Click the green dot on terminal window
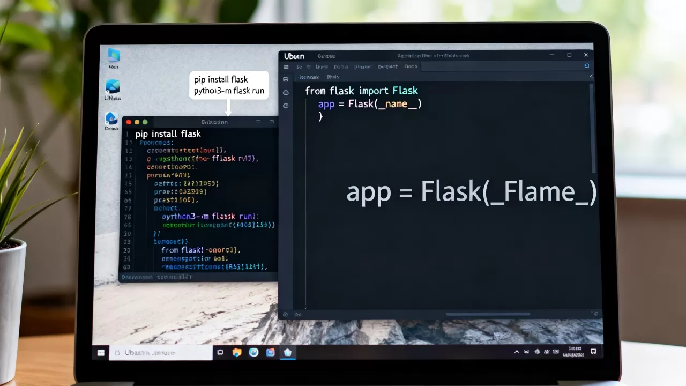The width and height of the screenshot is (686, 386). coord(145,122)
